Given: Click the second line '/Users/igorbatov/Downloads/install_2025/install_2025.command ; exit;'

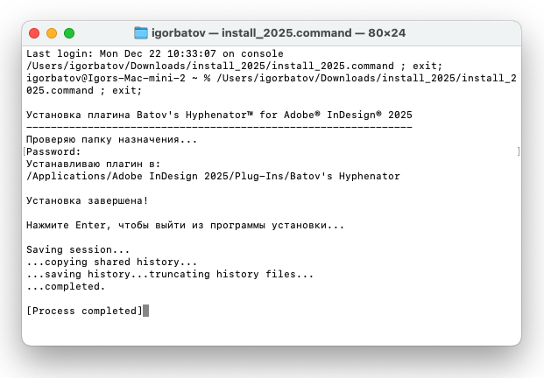Looking at the screenshot, I should (235, 66).
